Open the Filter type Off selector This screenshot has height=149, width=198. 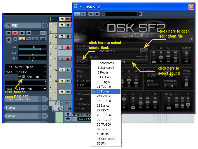pyautogui.click(x=83, y=76)
